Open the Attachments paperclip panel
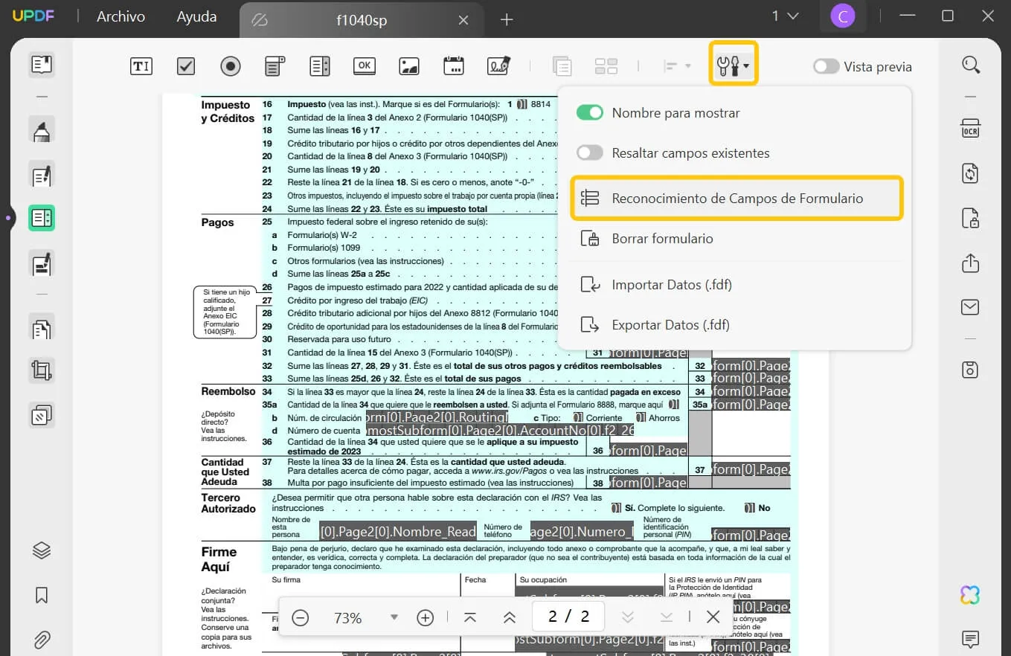Viewport: 1011px width, 656px height. coord(42,640)
